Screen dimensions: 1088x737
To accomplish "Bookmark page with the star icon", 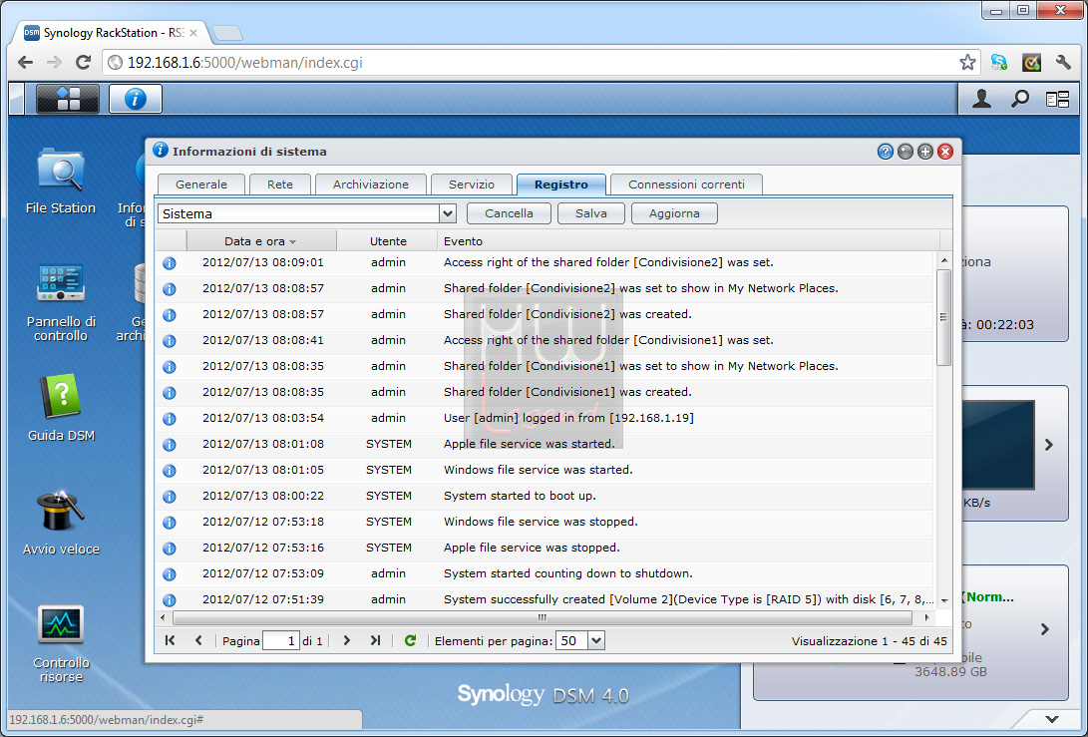I will click(x=967, y=63).
